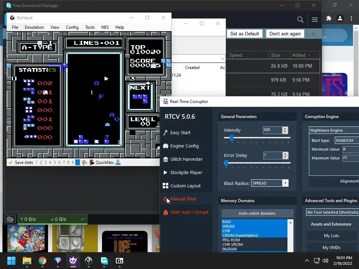Click Don't ask again button

tap(285, 34)
